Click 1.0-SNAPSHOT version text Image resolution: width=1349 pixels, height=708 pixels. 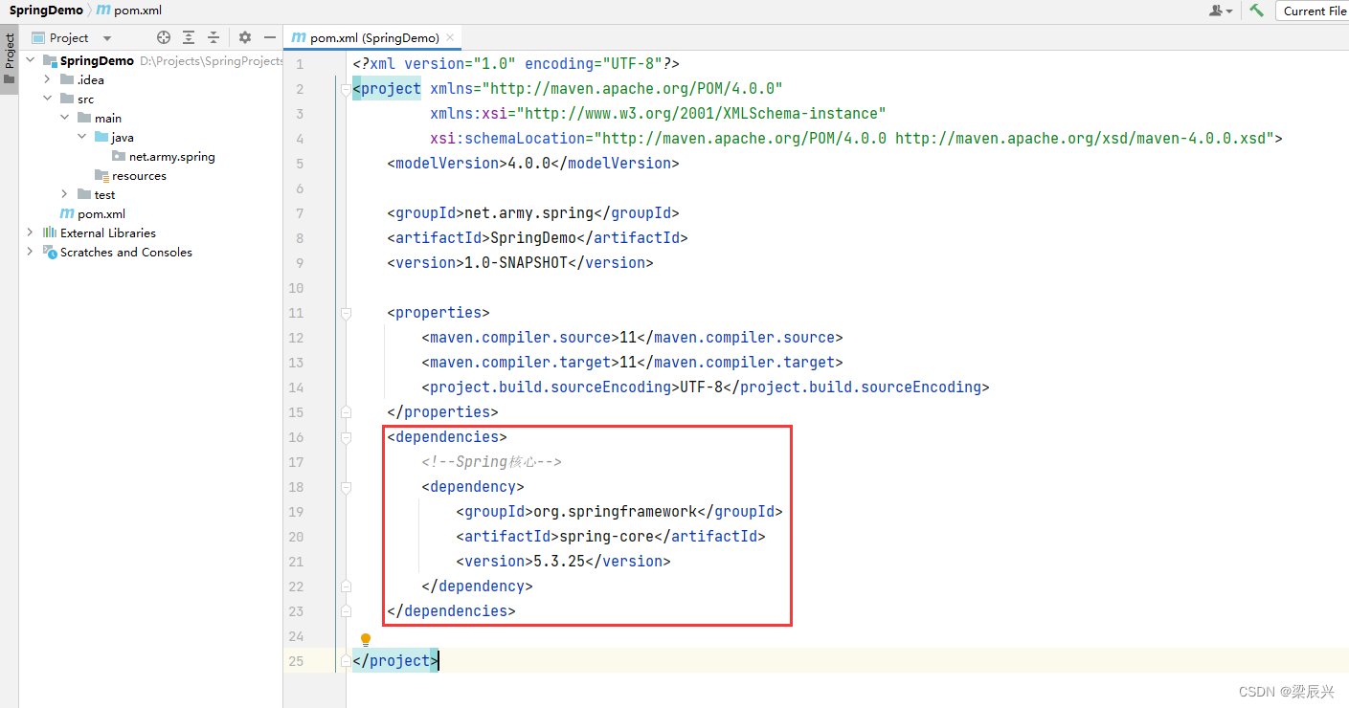(516, 262)
